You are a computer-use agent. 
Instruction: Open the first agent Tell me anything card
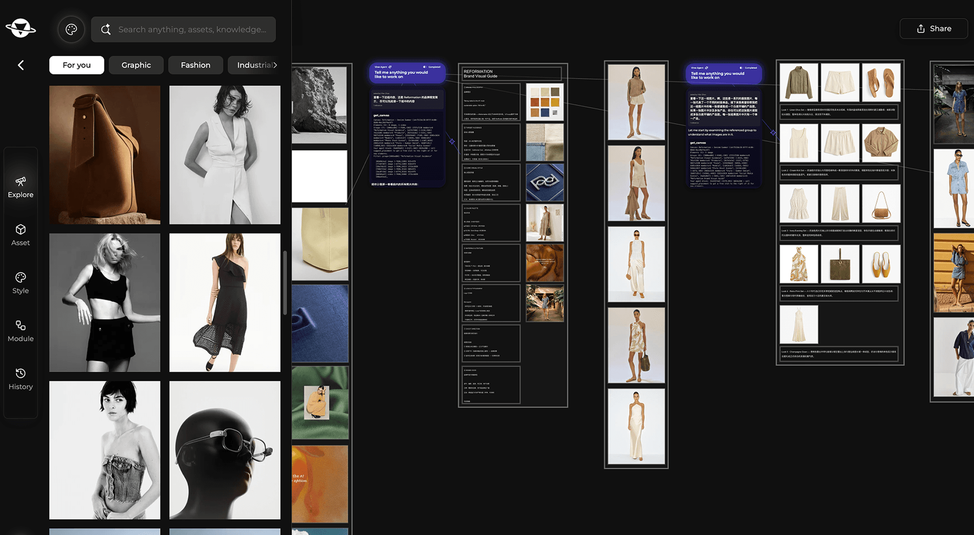pos(408,73)
